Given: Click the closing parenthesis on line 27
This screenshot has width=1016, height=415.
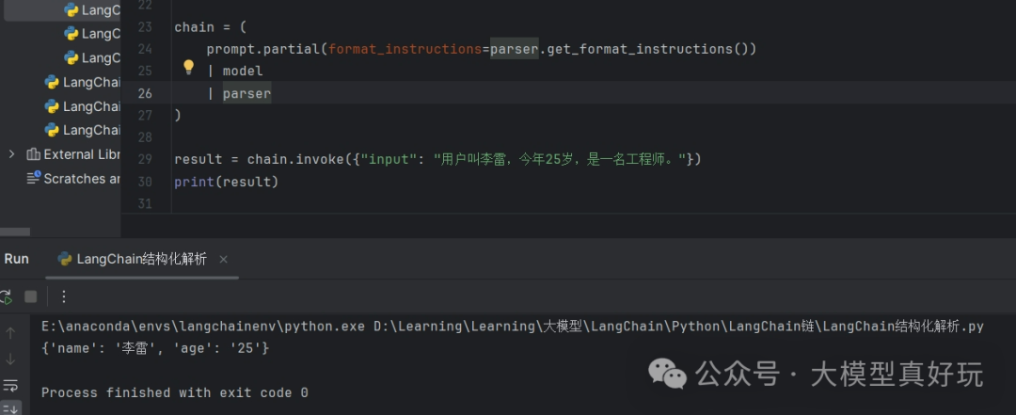Looking at the screenshot, I should pyautogui.click(x=178, y=116).
